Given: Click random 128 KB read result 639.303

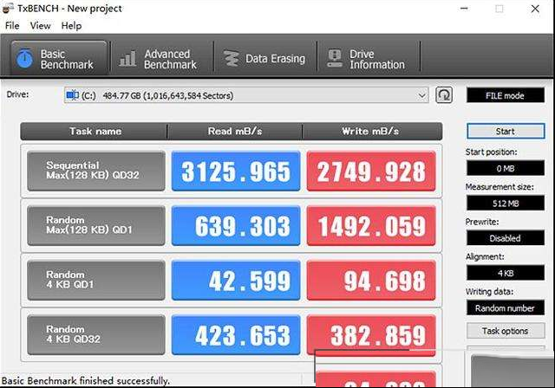Looking at the screenshot, I should pos(236,226).
